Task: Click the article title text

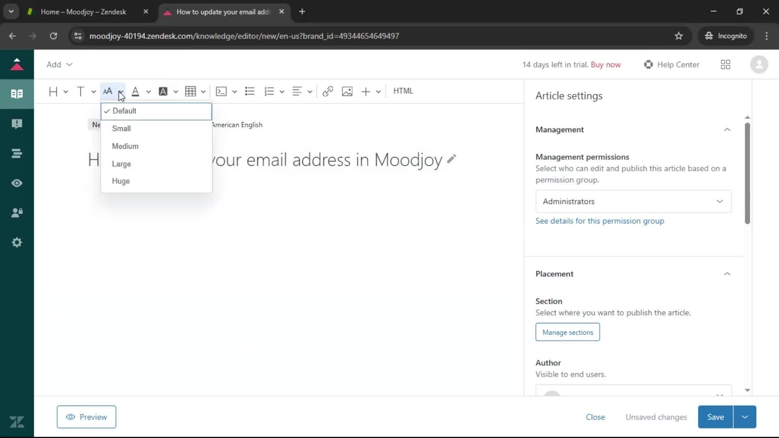Action: pyautogui.click(x=265, y=160)
